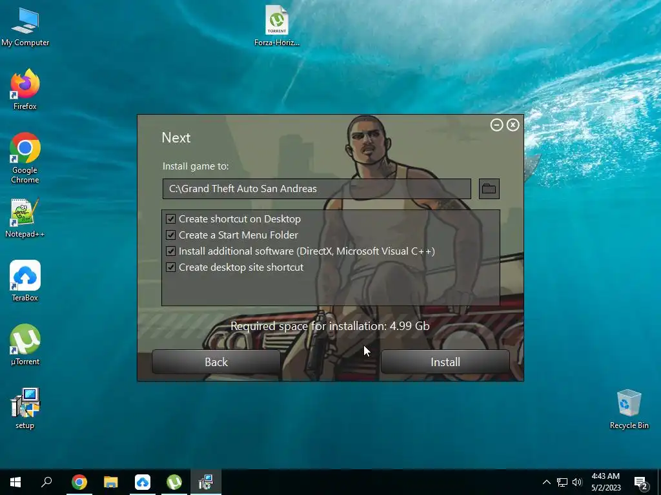This screenshot has height=495, width=661.
Task: Open the taskbar clock and date
Action: tap(605, 482)
